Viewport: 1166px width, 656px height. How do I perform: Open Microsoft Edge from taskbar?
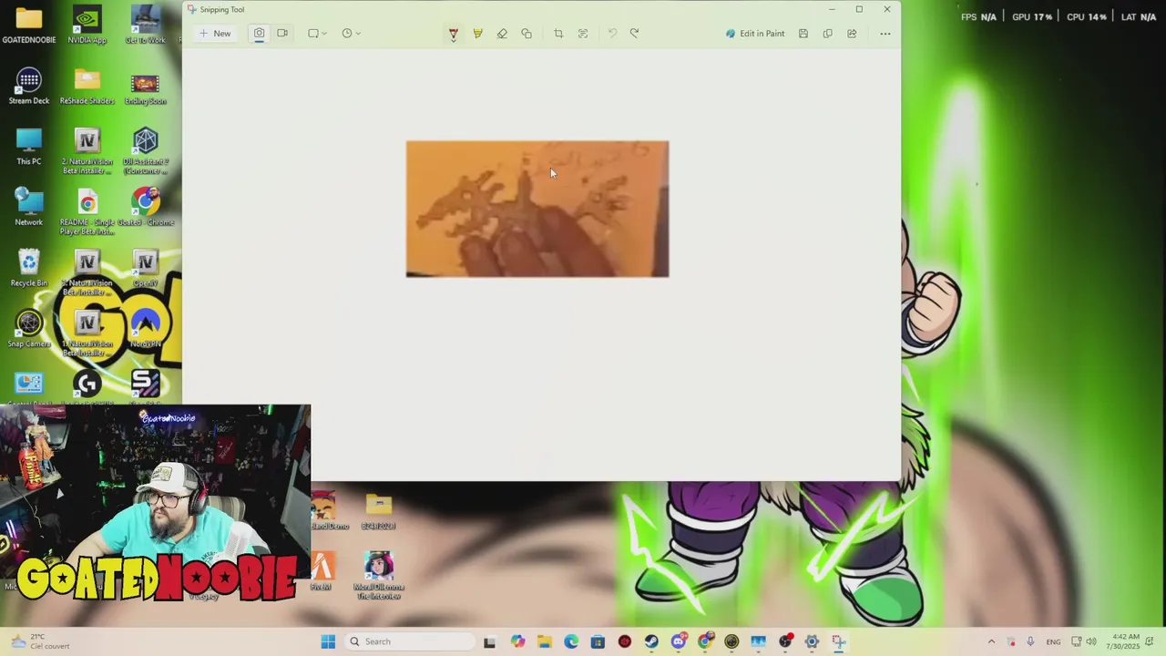(571, 641)
